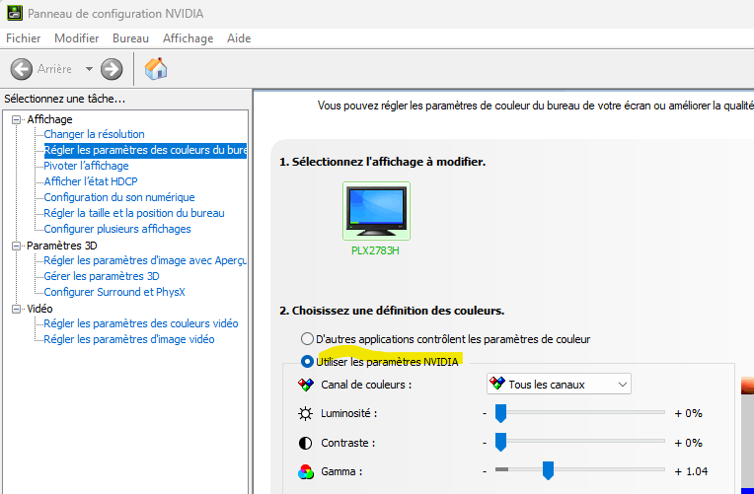Click the Gamma slider handle
Screen dimensions: 754x494
click(548, 470)
